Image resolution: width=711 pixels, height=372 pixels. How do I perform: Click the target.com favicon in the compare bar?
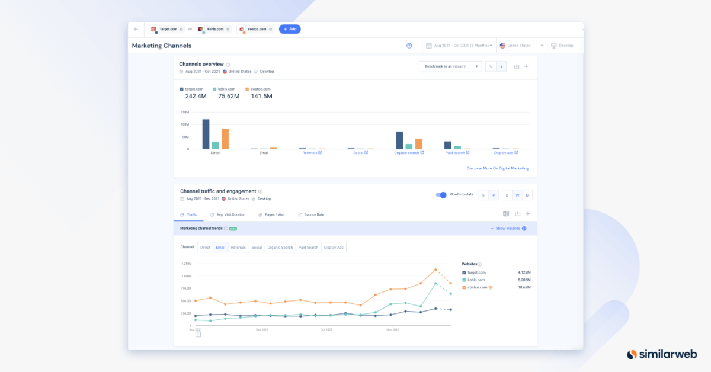(153, 29)
